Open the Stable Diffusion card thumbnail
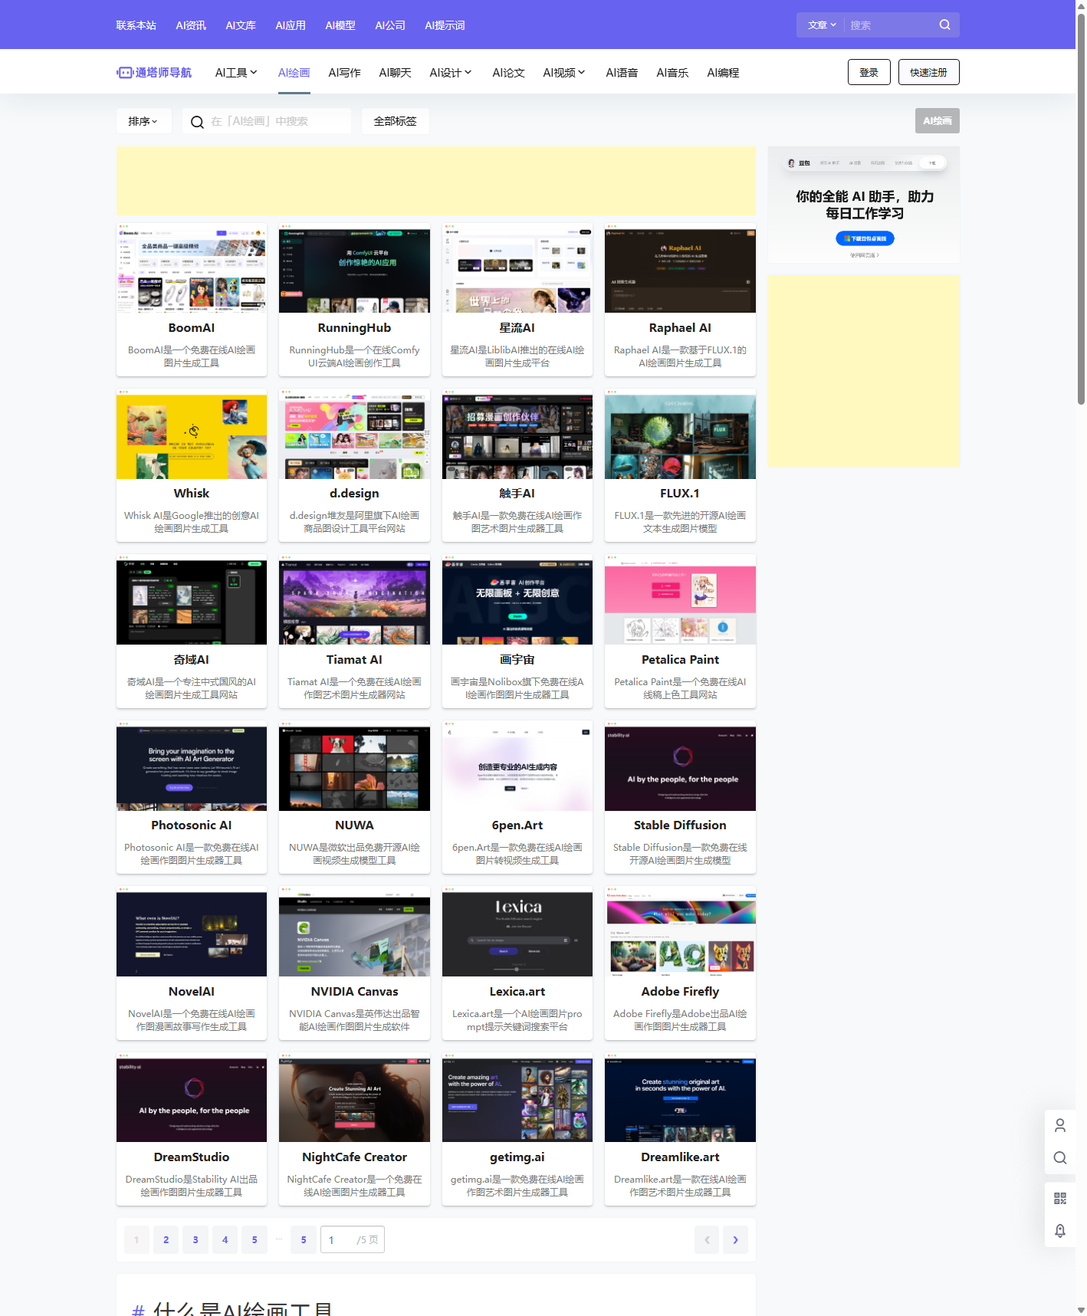Screen dimensions: 1087x1316 (x=680, y=768)
